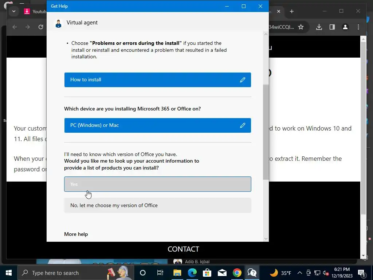Viewport: 373px width, 280px height.
Task: Click the taskbar search box
Action: 76,273
